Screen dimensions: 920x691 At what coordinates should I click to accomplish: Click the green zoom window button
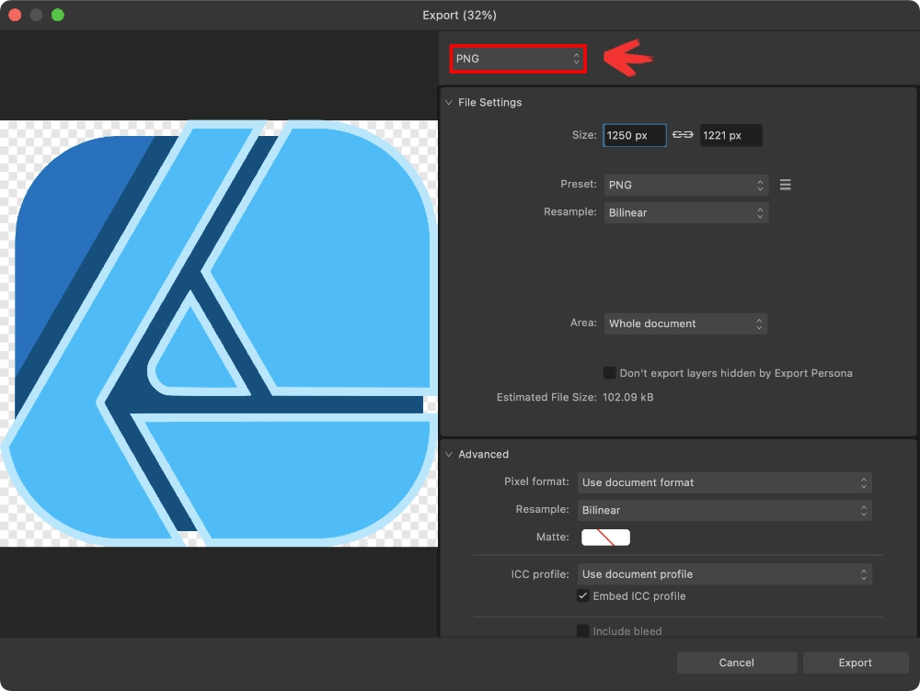[57, 15]
